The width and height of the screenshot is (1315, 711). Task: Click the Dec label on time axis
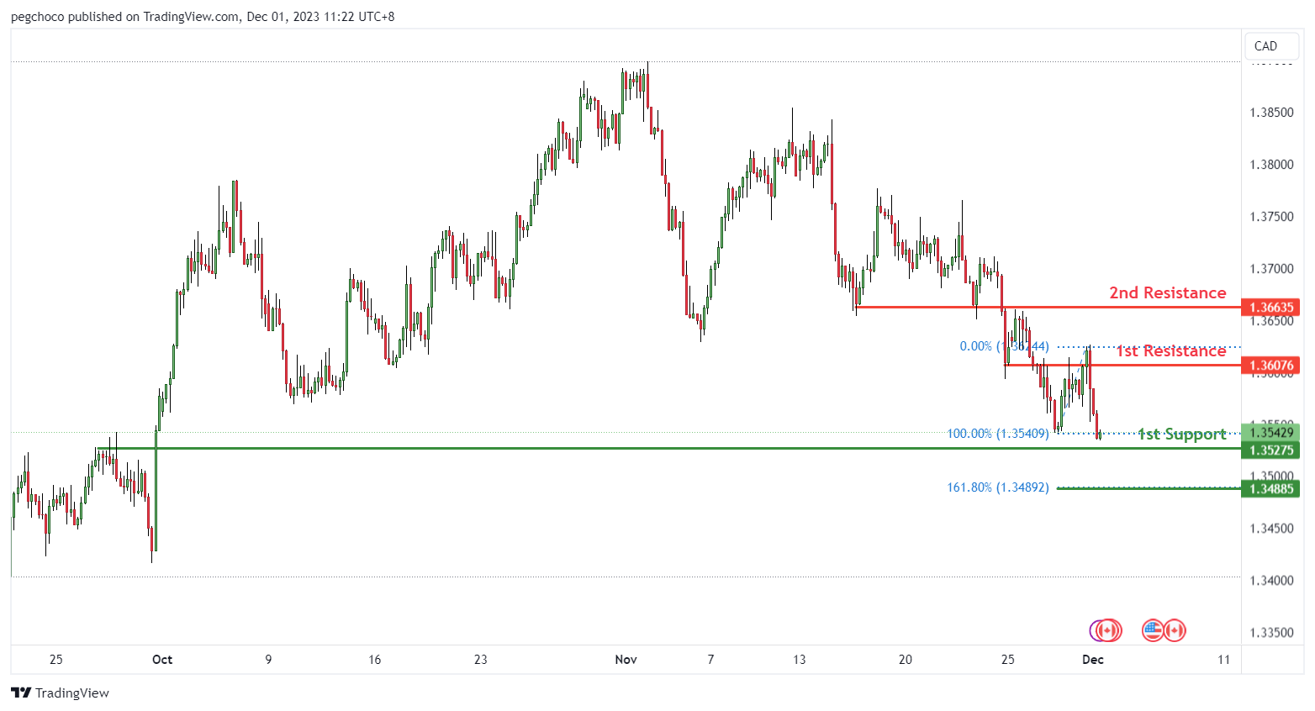(x=1092, y=660)
